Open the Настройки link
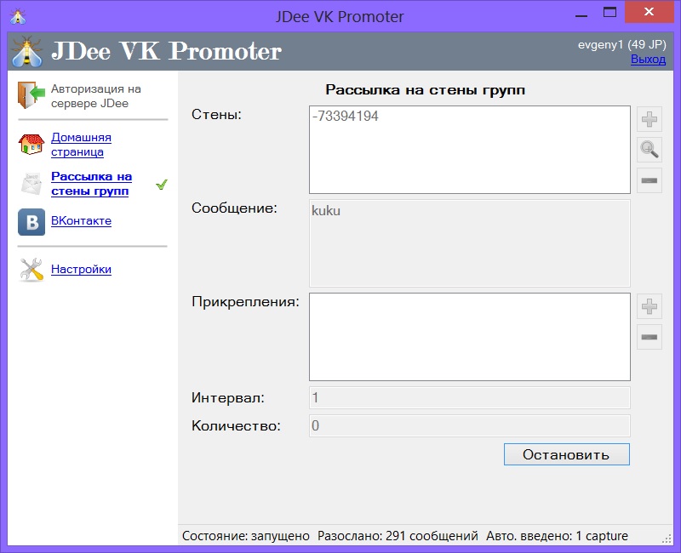 (81, 270)
